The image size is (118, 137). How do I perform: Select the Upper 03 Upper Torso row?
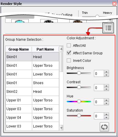coord(32,109)
